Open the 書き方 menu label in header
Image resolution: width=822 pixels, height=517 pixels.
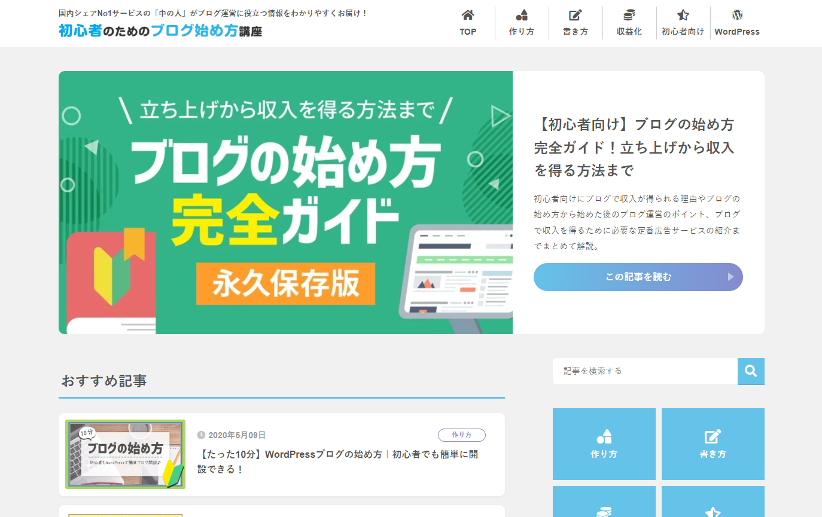576,32
